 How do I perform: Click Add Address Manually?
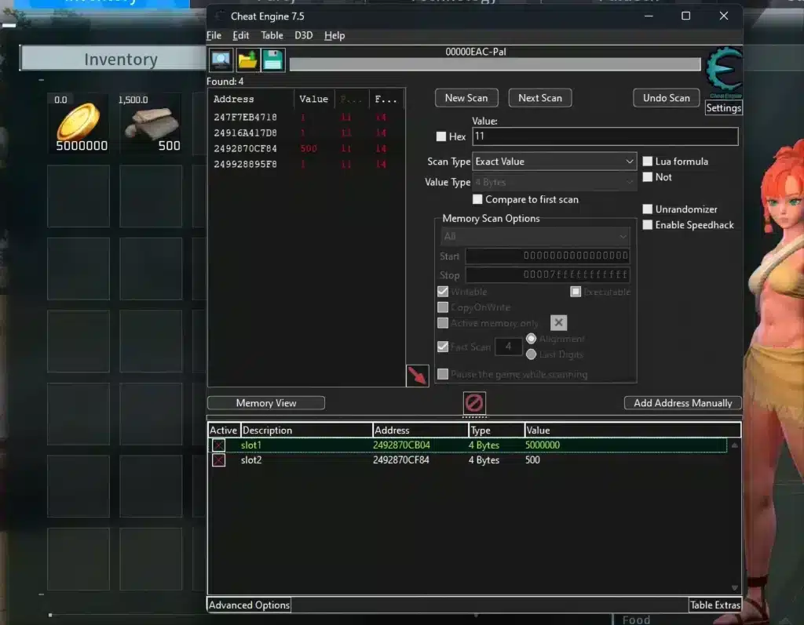[x=682, y=403]
